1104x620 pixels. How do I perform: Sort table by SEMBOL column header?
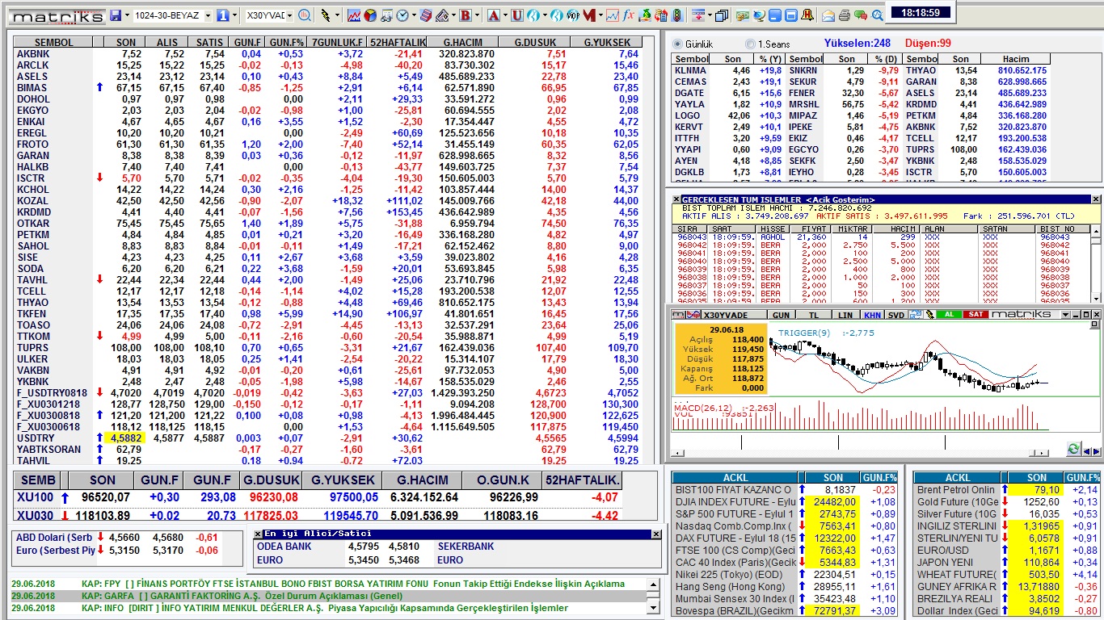[x=54, y=42]
